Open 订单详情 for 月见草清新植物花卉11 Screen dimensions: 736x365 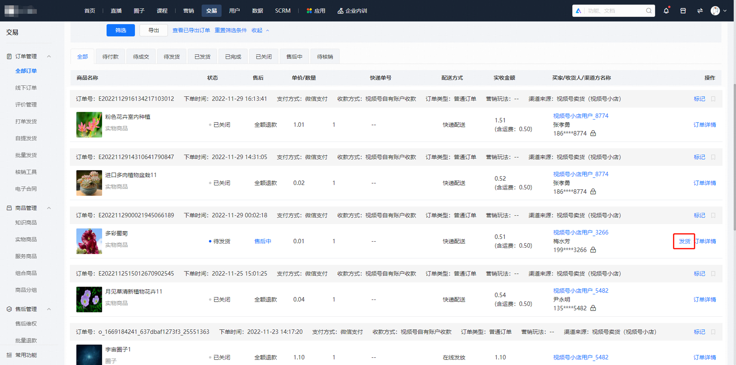point(705,300)
